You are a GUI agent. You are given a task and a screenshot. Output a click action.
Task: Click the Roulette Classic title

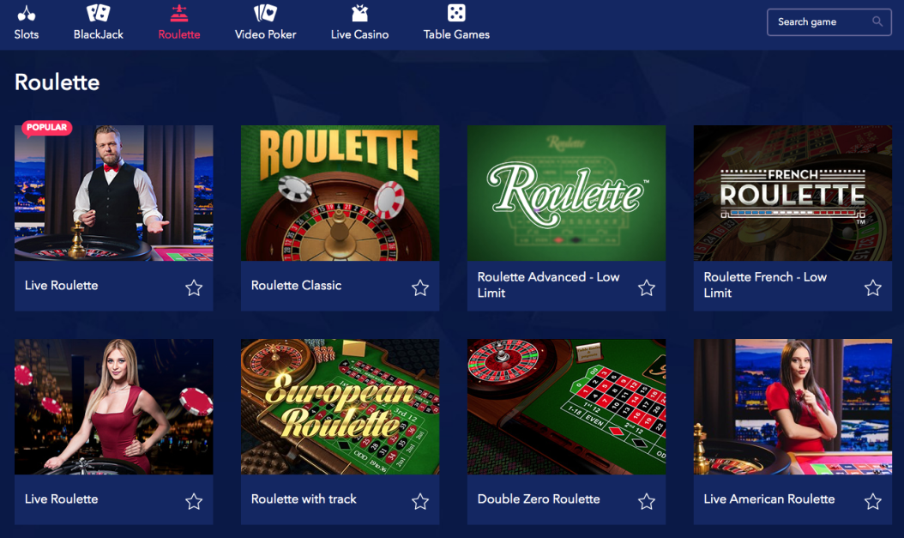click(297, 286)
